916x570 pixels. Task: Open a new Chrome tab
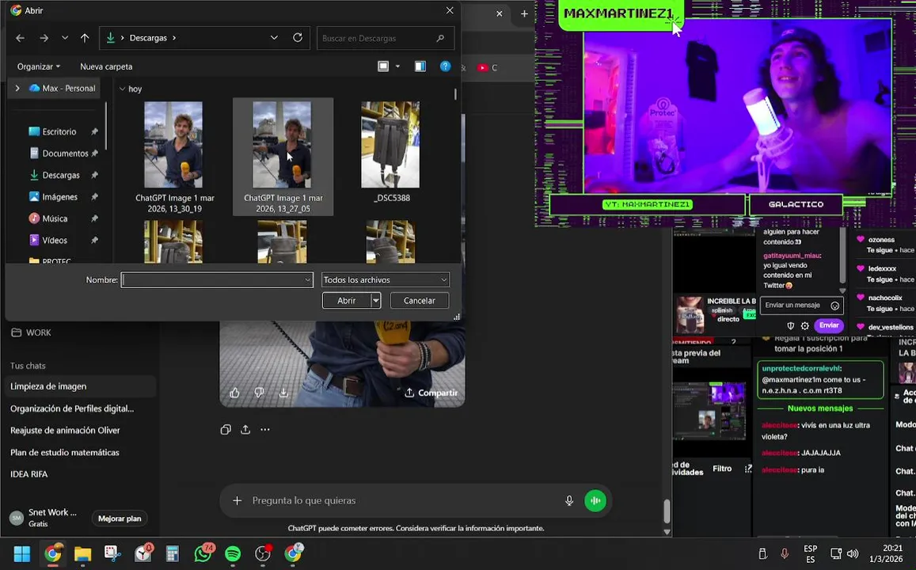pyautogui.click(x=524, y=13)
